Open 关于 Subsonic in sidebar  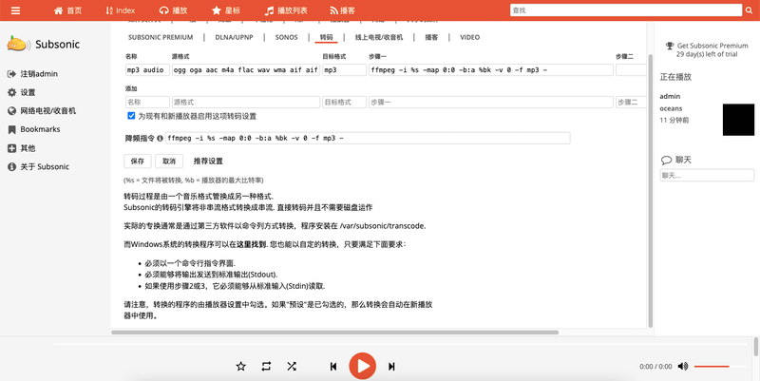tap(38, 166)
